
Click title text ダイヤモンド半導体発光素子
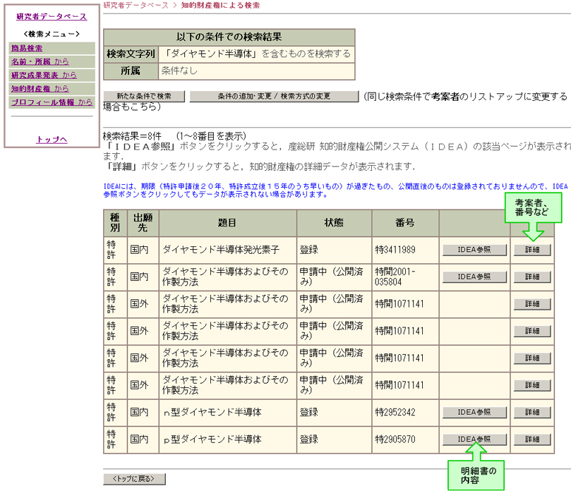coord(221,250)
